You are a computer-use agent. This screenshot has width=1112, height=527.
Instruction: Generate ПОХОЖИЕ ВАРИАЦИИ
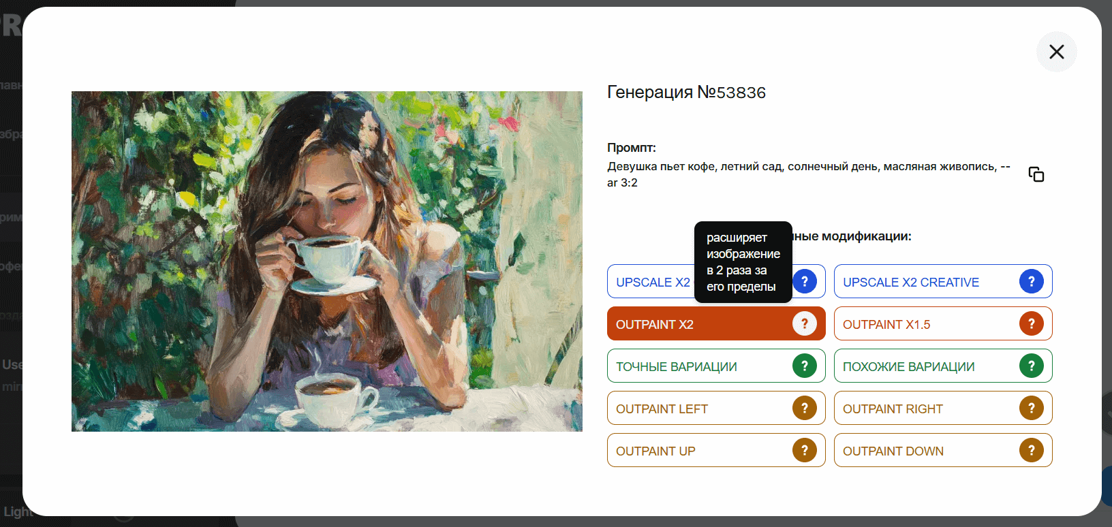click(x=943, y=366)
